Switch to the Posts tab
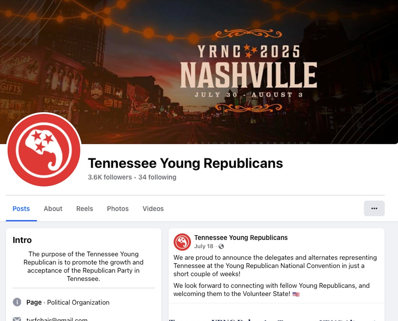This screenshot has height=321, width=398. click(21, 208)
